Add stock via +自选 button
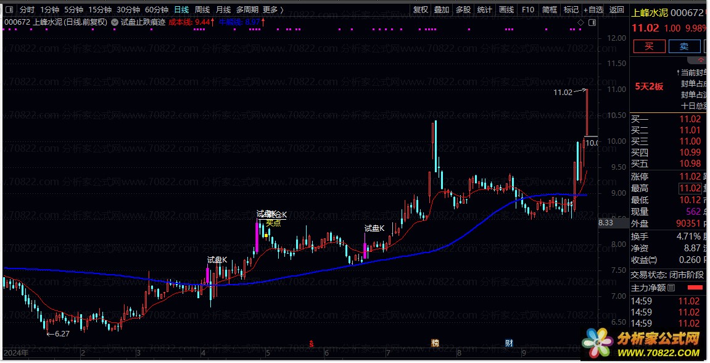The height and width of the screenshot is (363, 710). tap(593, 10)
